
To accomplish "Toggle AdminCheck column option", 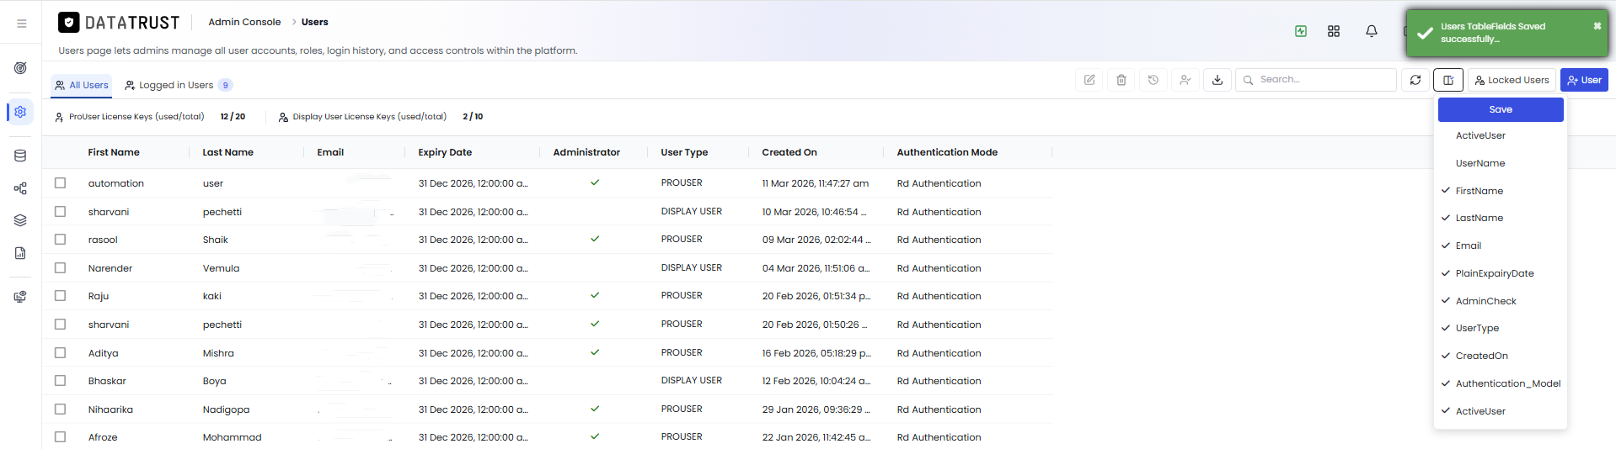I will pos(1501,301).
